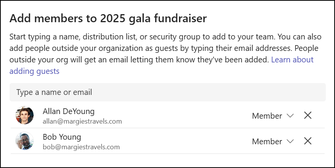Click the 'Type a name or email' field
Image resolution: width=335 pixels, height=168 pixels.
point(167,92)
